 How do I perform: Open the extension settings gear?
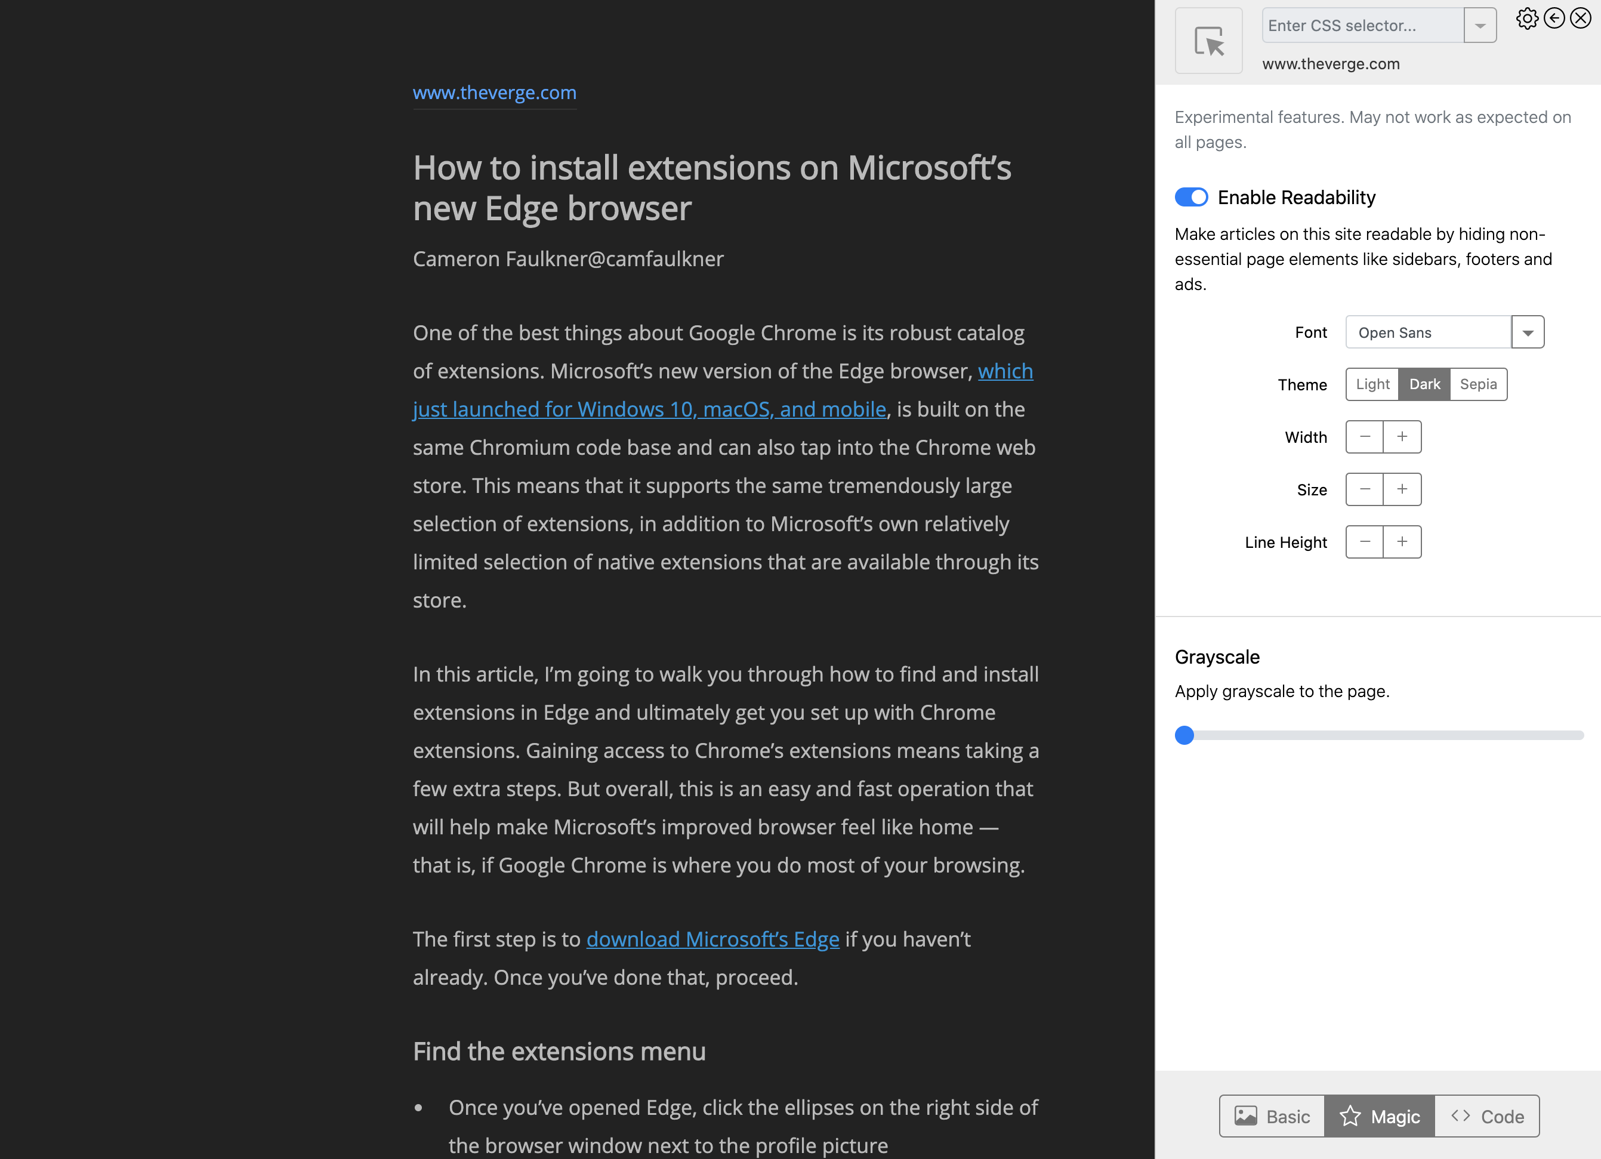(1526, 18)
